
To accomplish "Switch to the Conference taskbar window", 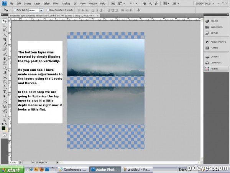I will [73, 170].
